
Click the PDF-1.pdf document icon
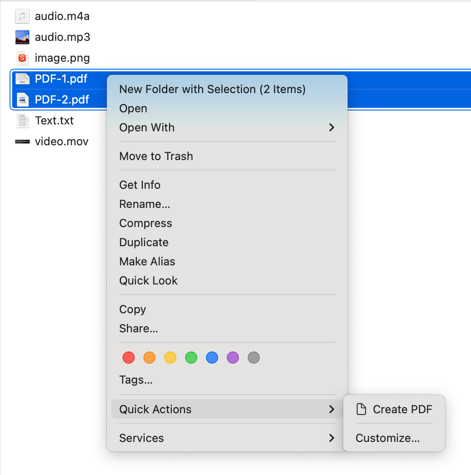22,79
